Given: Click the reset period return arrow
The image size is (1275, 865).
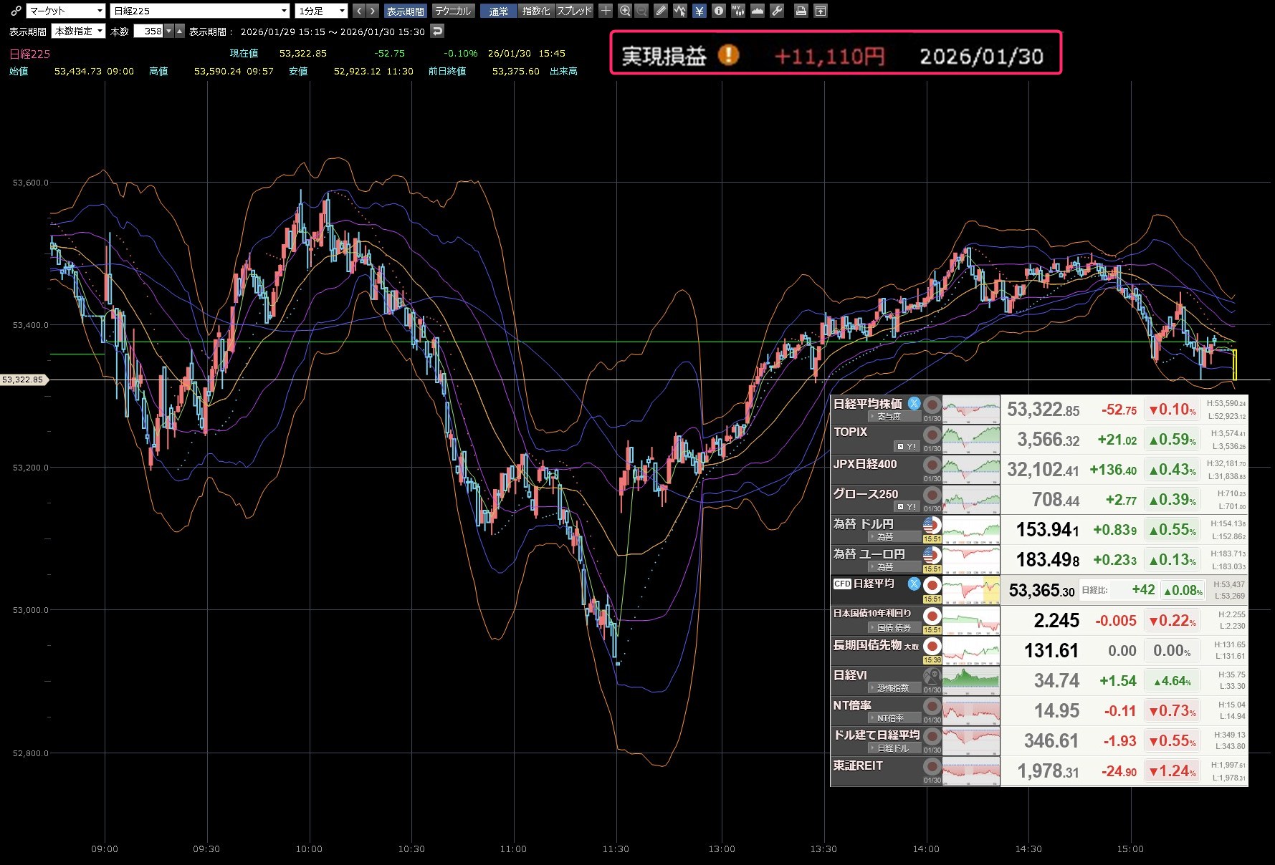Looking at the screenshot, I should point(437,31).
